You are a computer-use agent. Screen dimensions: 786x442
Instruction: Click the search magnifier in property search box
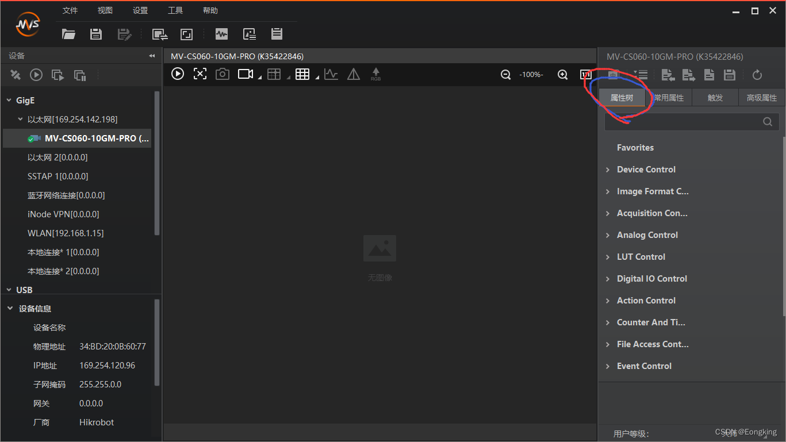point(768,121)
